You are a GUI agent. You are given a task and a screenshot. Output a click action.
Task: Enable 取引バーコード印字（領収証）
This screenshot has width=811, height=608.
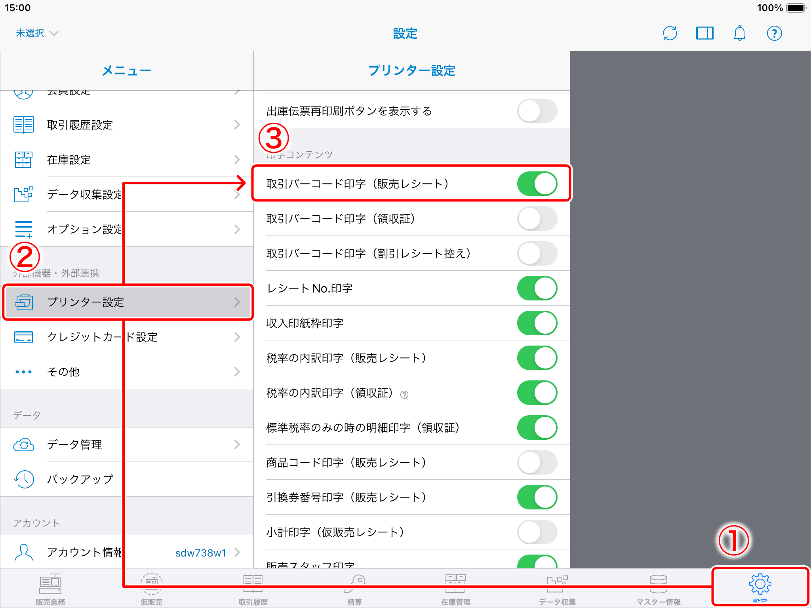(537, 218)
